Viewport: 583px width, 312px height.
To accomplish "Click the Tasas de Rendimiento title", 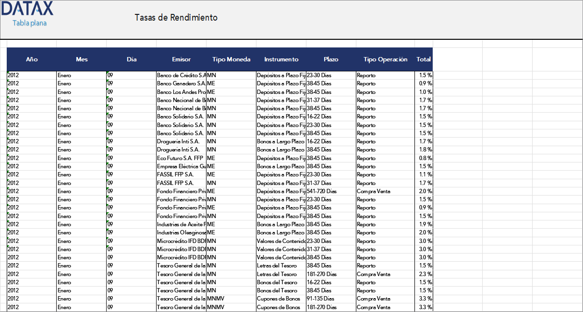I will (176, 17).
